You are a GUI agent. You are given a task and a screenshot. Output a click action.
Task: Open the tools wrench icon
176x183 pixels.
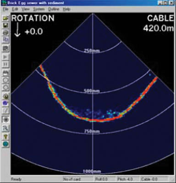(x=6, y=128)
